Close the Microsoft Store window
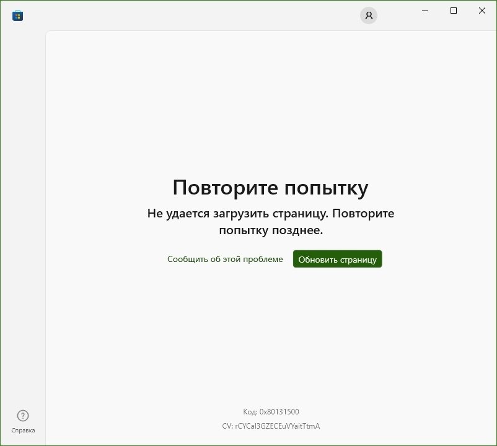This screenshot has width=497, height=446. click(482, 11)
